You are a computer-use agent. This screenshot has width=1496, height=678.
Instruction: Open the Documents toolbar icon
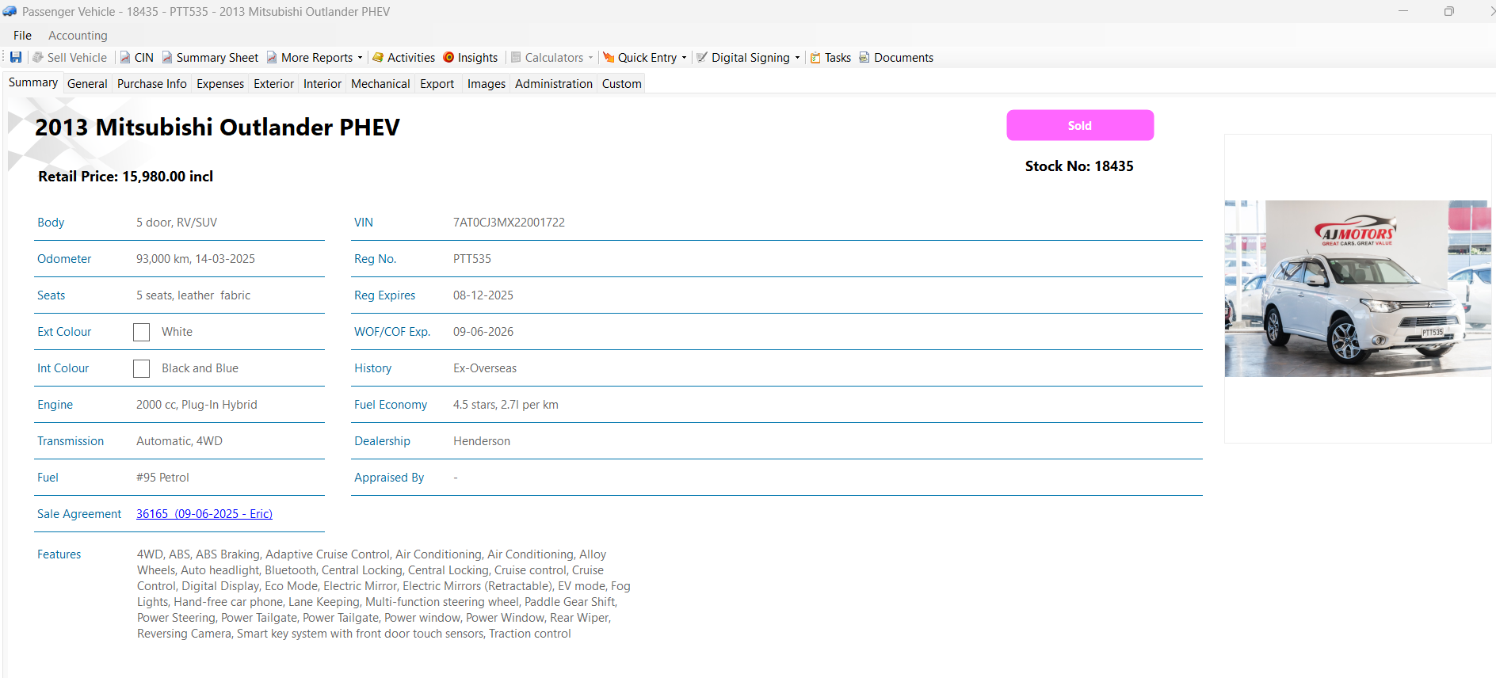point(864,57)
